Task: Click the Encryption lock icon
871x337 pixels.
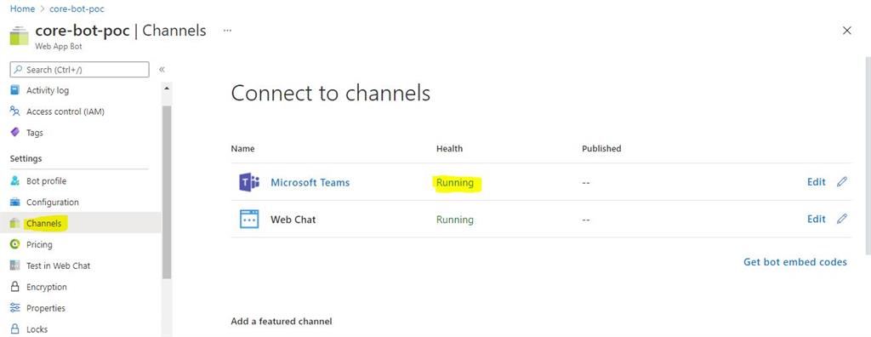Action: 15,287
